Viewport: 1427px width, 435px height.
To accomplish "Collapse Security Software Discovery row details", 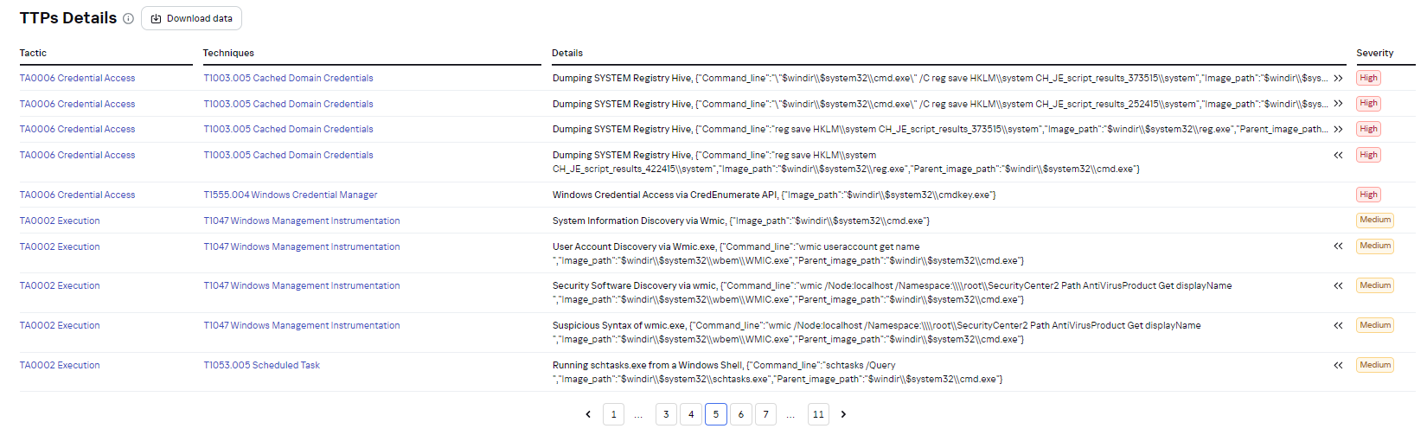I will 1338,285.
